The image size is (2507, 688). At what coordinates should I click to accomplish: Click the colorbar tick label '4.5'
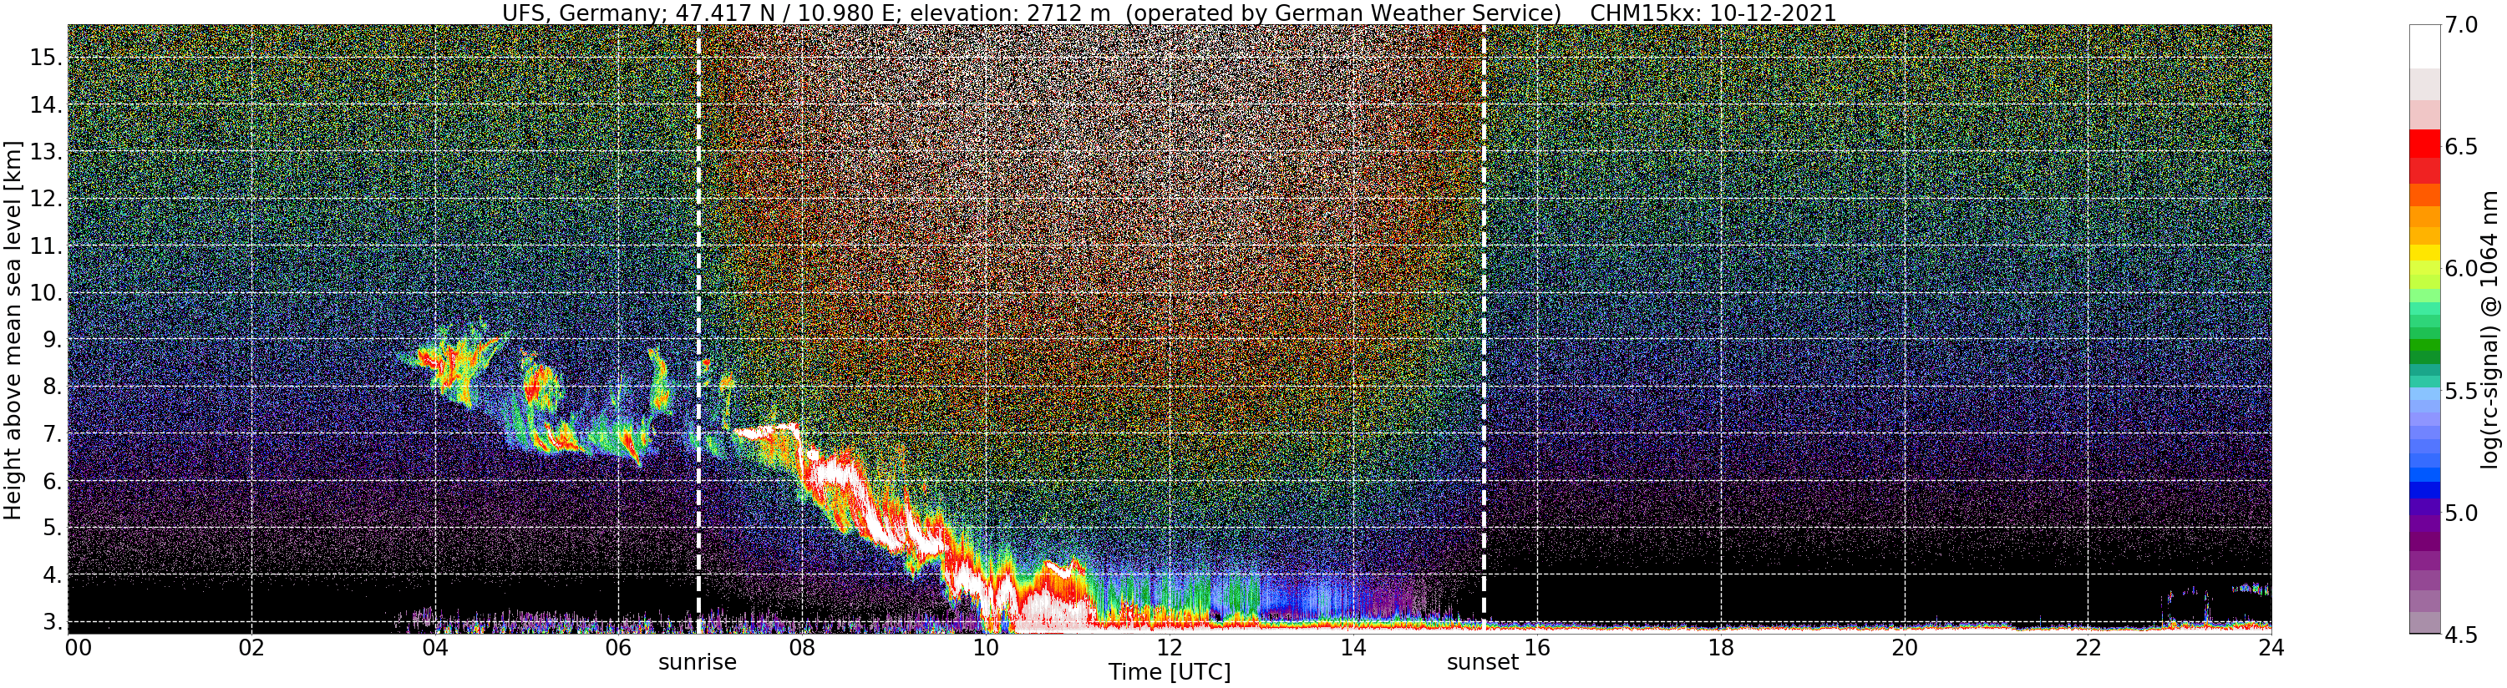(2461, 635)
